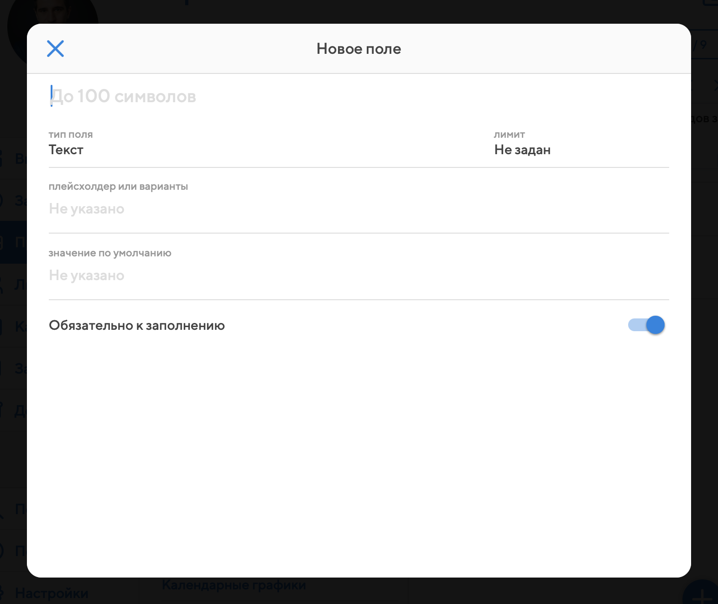
Task: Click the тип поля caption label
Action: point(71,135)
